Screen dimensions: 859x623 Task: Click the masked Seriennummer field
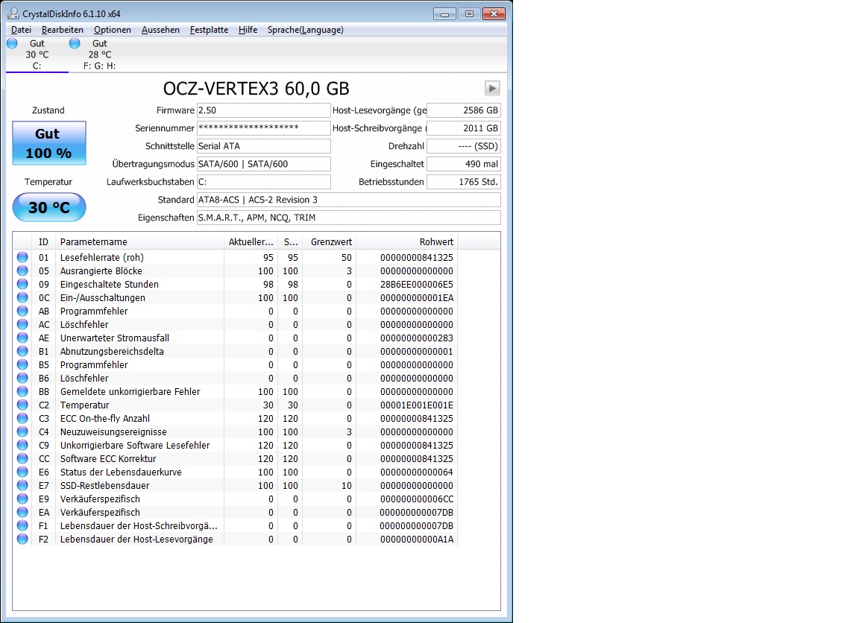point(263,128)
